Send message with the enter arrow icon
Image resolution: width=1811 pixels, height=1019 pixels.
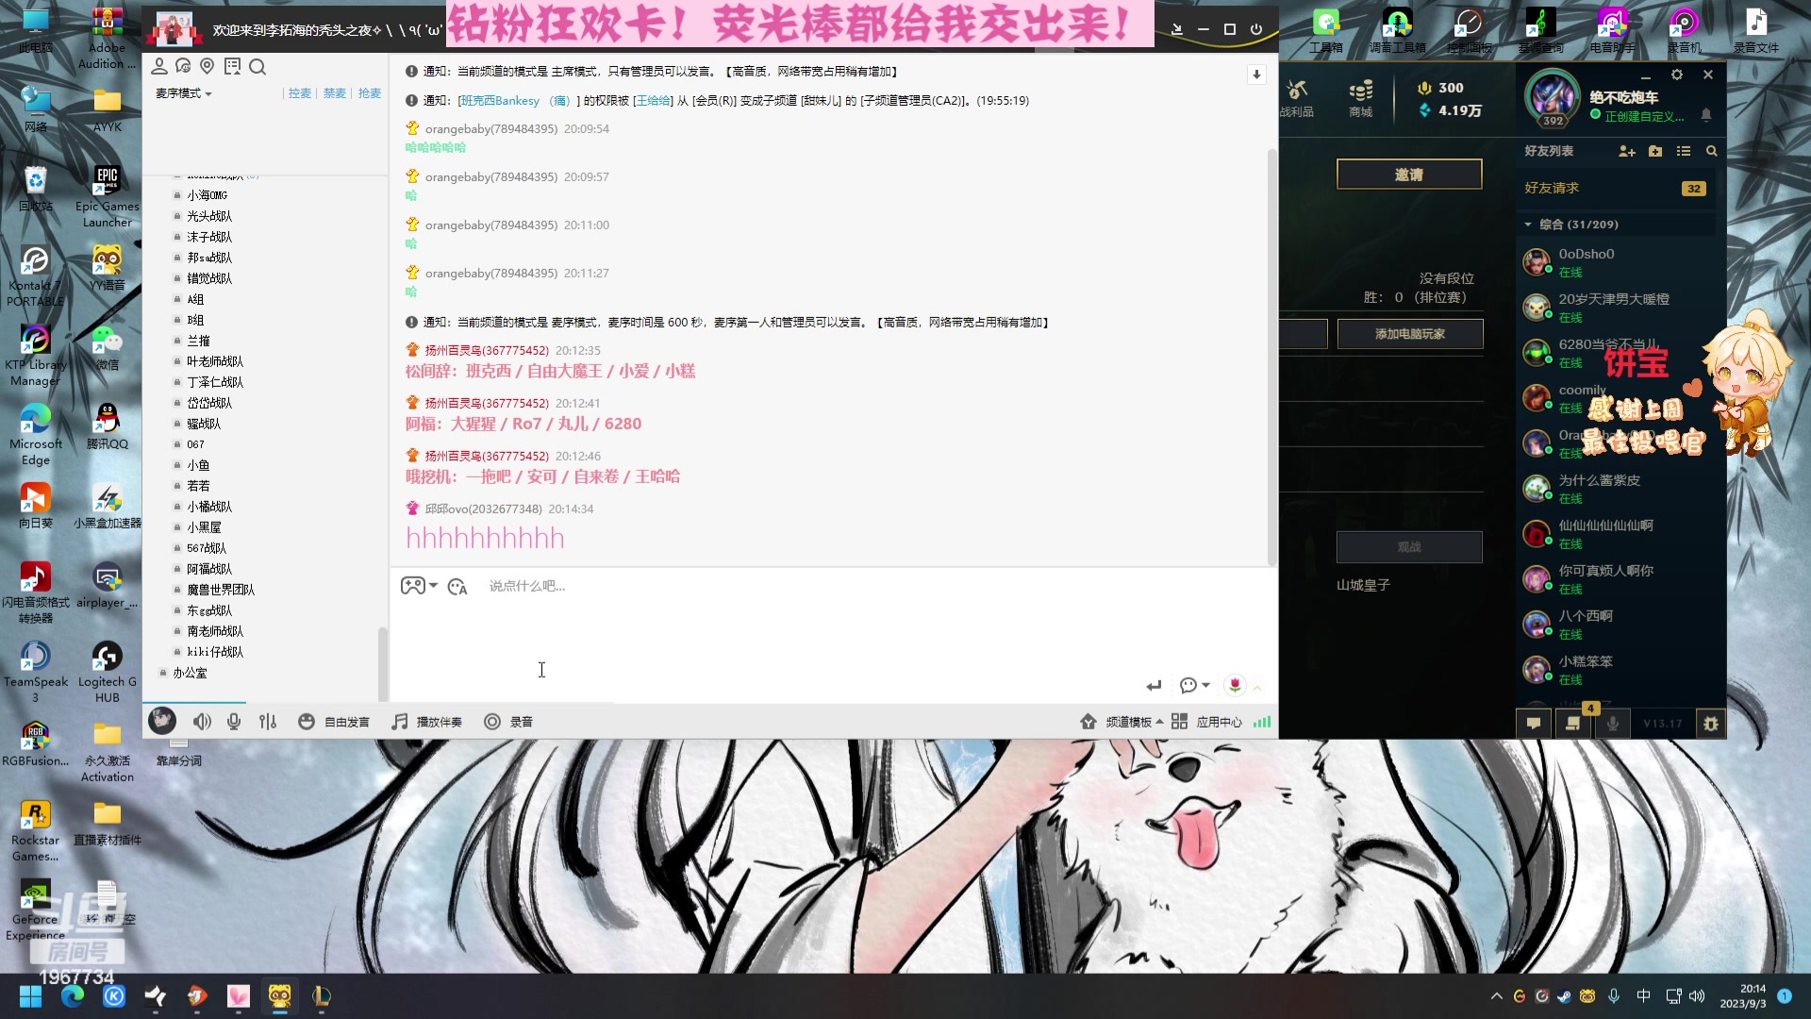(x=1154, y=686)
